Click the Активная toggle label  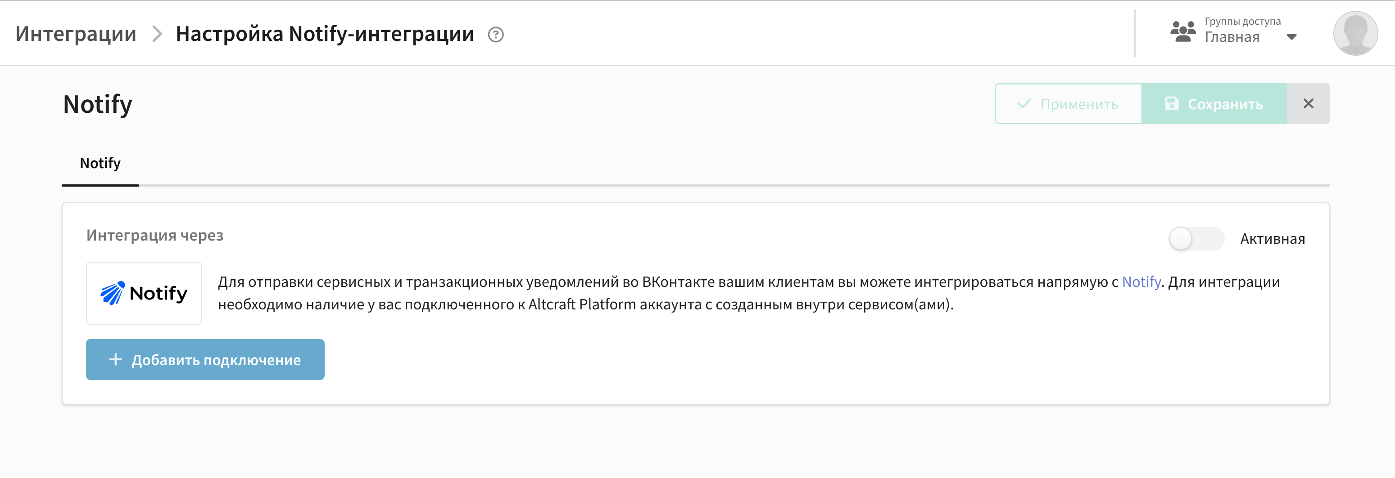pyautogui.click(x=1272, y=239)
